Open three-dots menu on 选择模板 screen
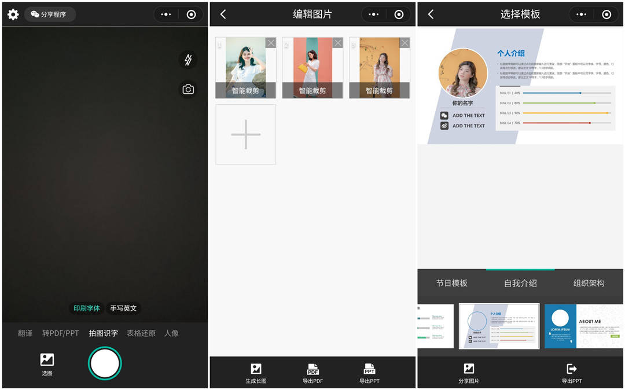The width and height of the screenshot is (625, 390). [x=581, y=14]
